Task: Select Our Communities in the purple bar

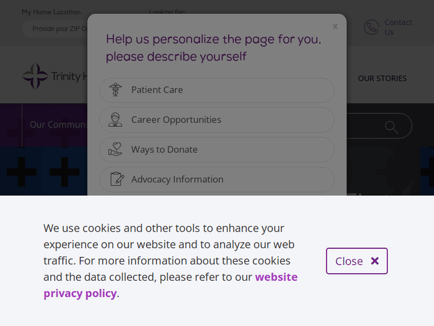Action: [x=58, y=124]
